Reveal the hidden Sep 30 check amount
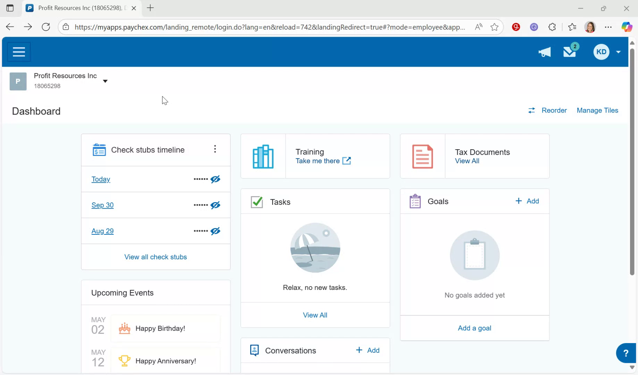 click(x=216, y=205)
